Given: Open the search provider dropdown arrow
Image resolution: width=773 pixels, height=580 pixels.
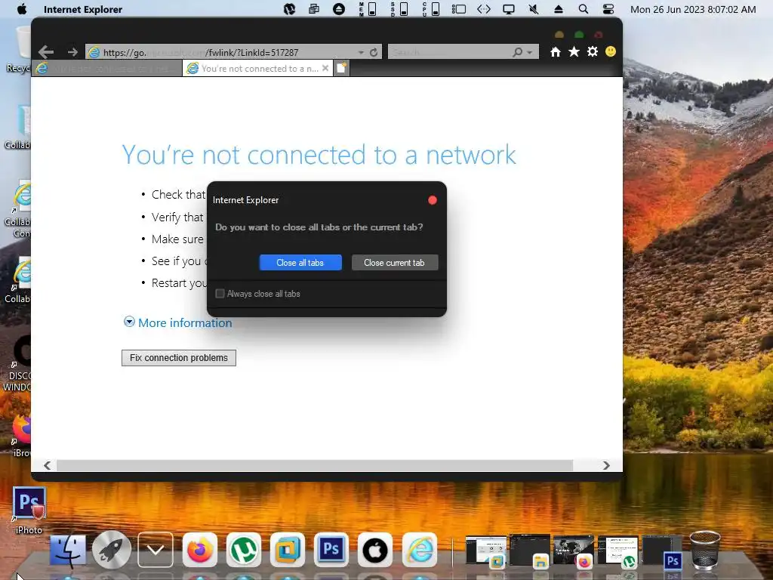Looking at the screenshot, I should (529, 52).
